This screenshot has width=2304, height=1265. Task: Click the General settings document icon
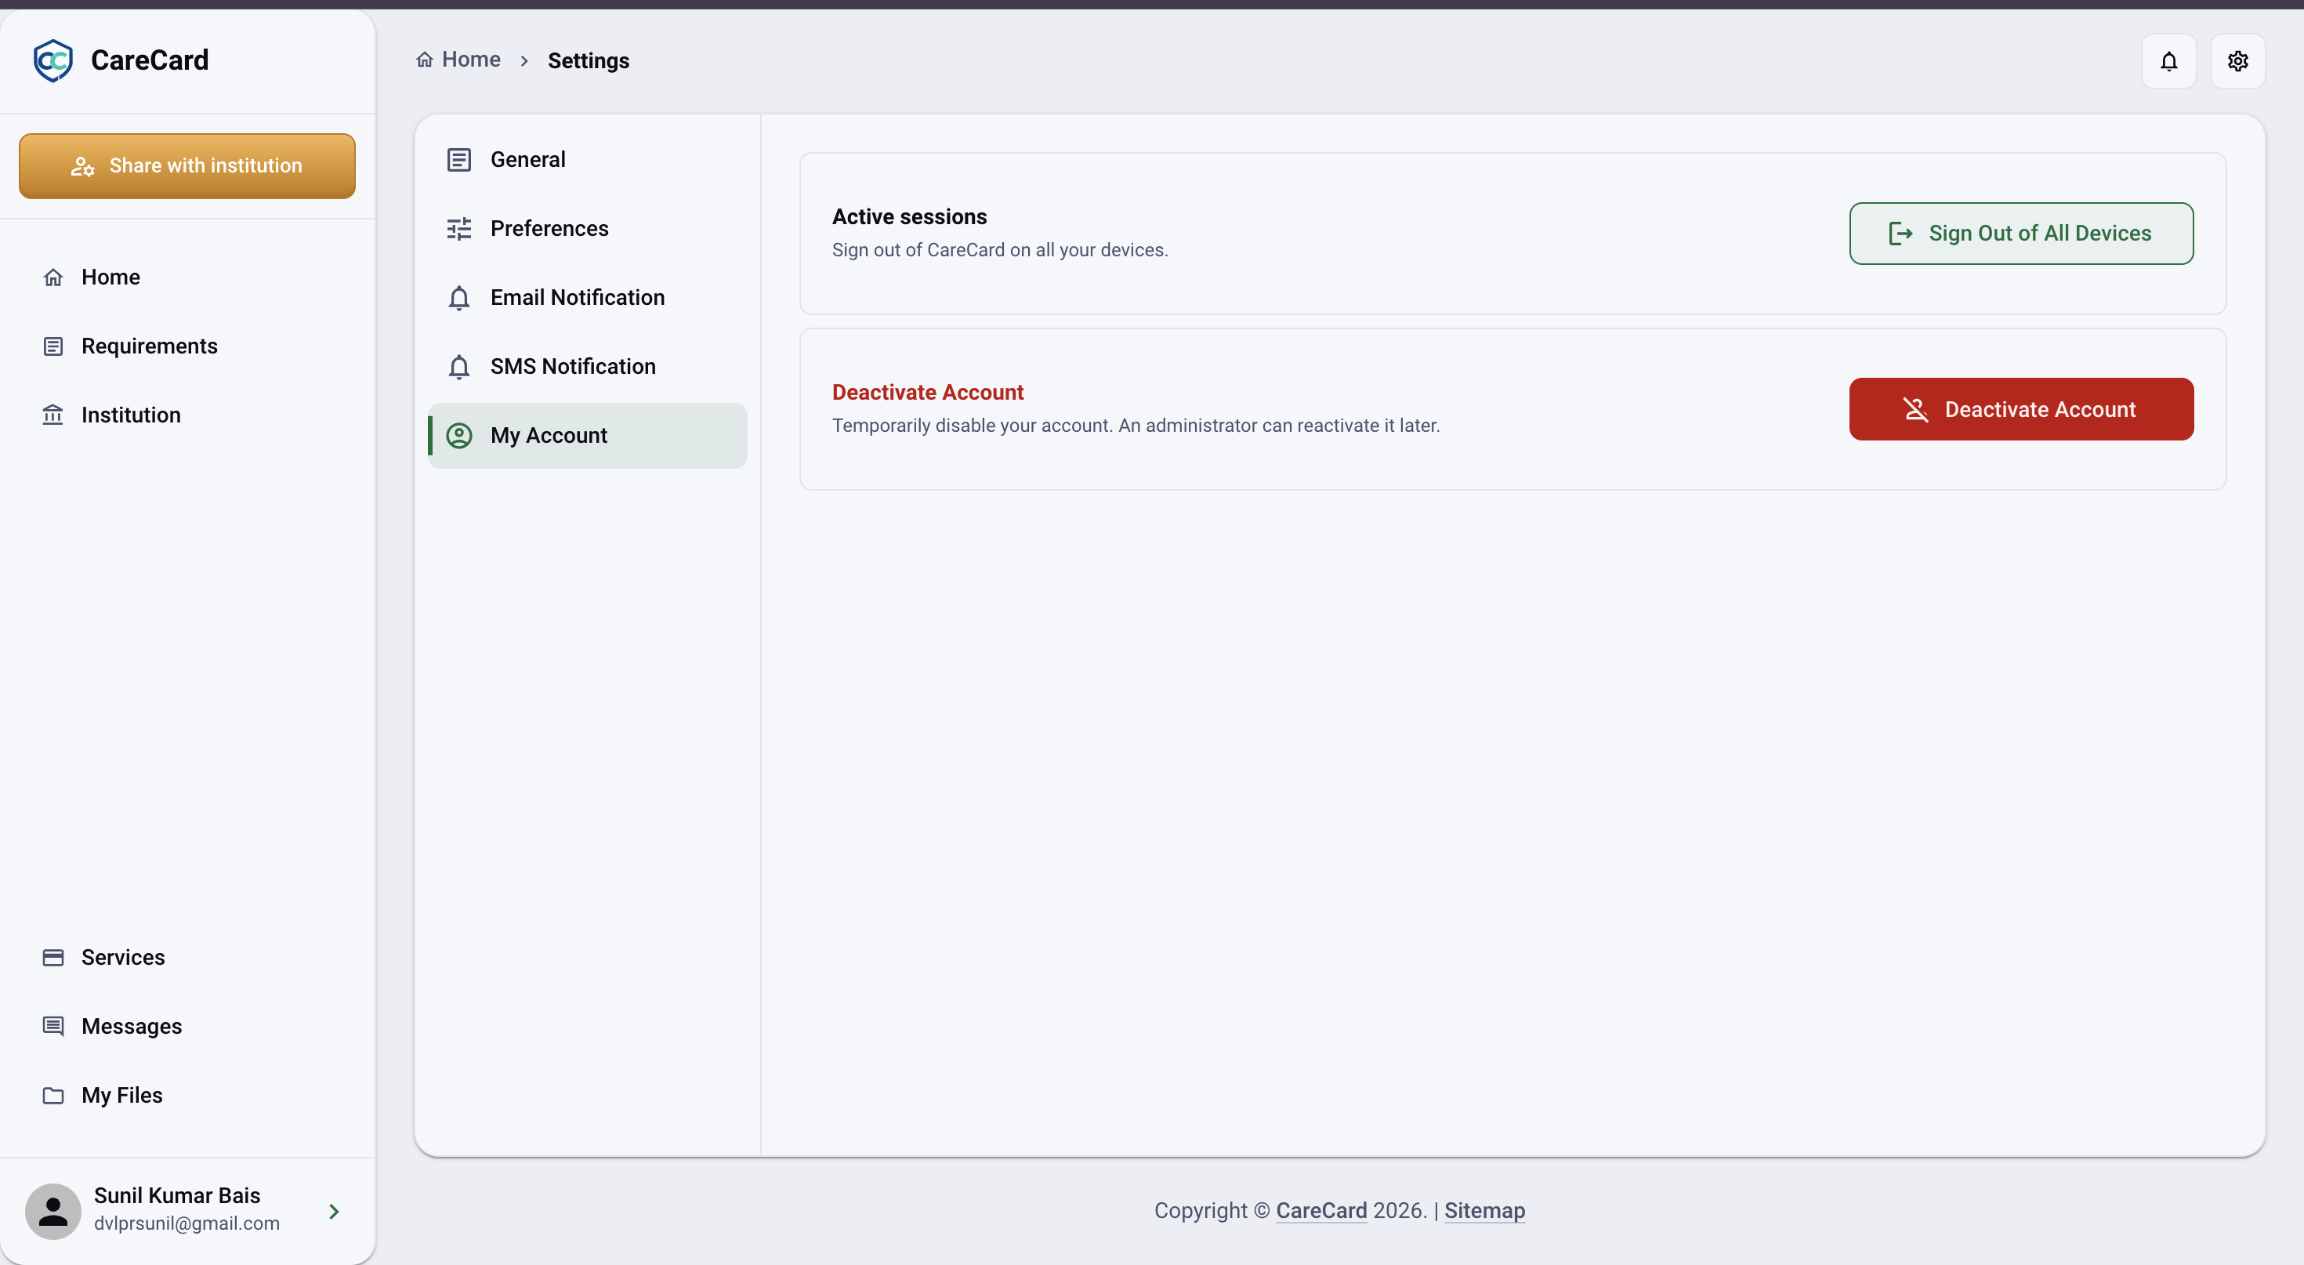pyautogui.click(x=458, y=159)
